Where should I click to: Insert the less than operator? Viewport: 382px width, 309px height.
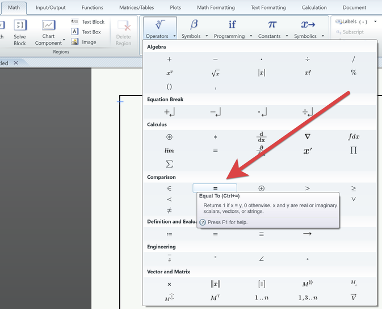click(x=169, y=199)
